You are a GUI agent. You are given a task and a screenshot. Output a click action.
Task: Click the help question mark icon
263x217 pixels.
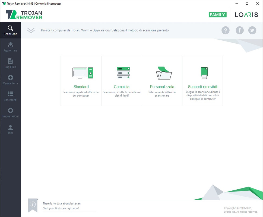pyautogui.click(x=226, y=30)
